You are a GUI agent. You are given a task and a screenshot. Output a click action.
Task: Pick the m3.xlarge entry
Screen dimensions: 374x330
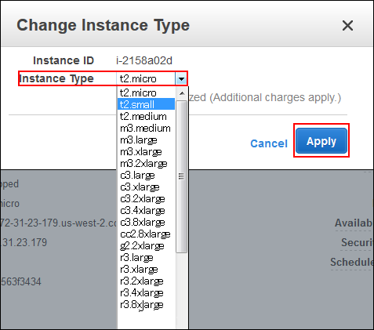tap(146, 151)
